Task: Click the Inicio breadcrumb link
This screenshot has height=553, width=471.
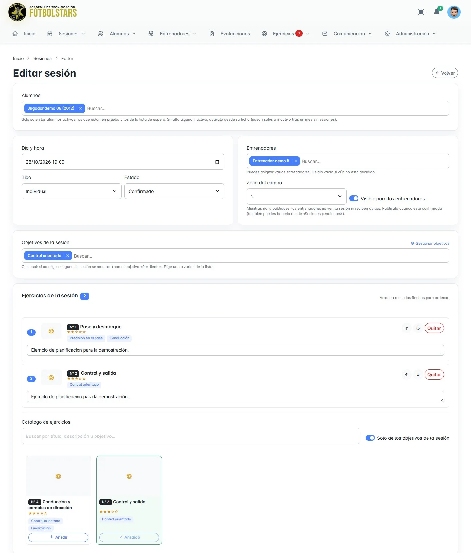Action: [x=18, y=58]
